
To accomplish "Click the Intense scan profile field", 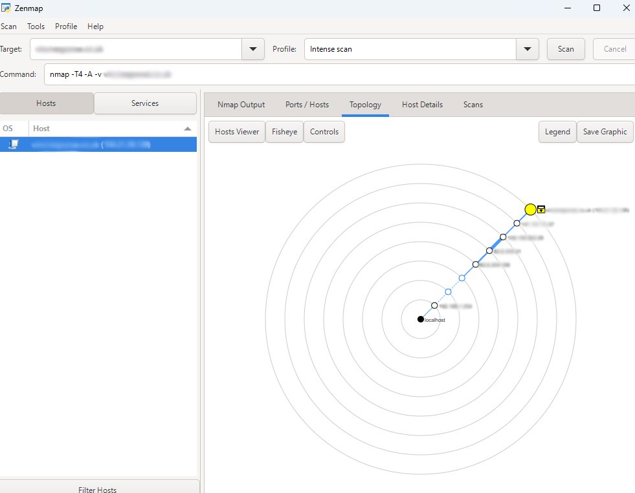I will point(410,49).
